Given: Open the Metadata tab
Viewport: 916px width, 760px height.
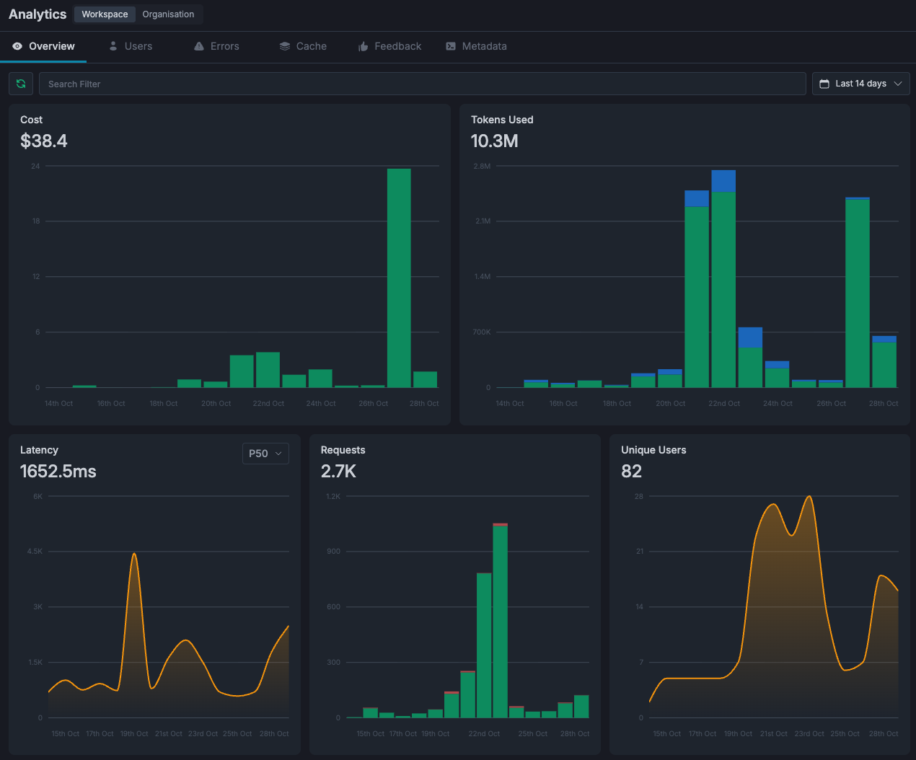Looking at the screenshot, I should pyautogui.click(x=484, y=46).
